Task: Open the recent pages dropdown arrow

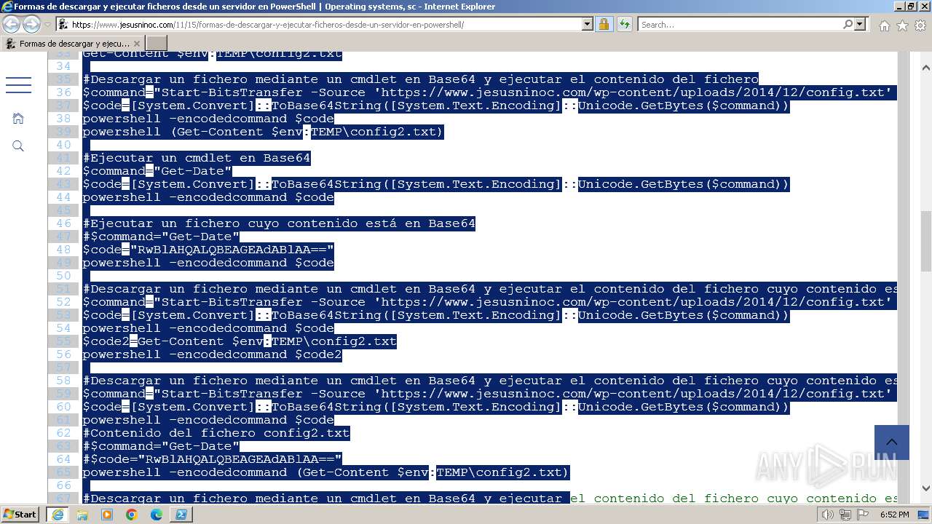Action: pyautogui.click(x=47, y=24)
